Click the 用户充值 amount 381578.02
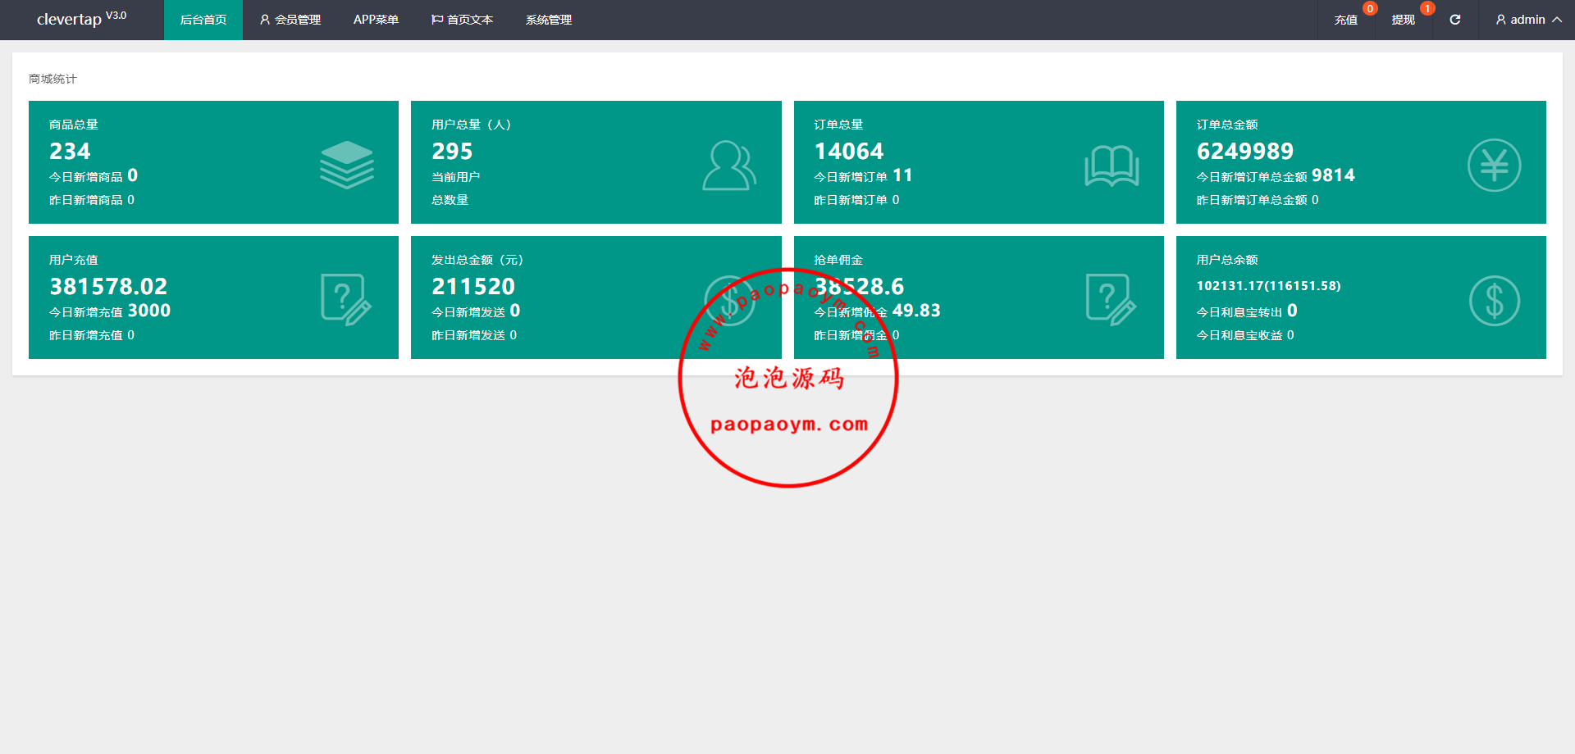The image size is (1575, 754). [x=108, y=287]
